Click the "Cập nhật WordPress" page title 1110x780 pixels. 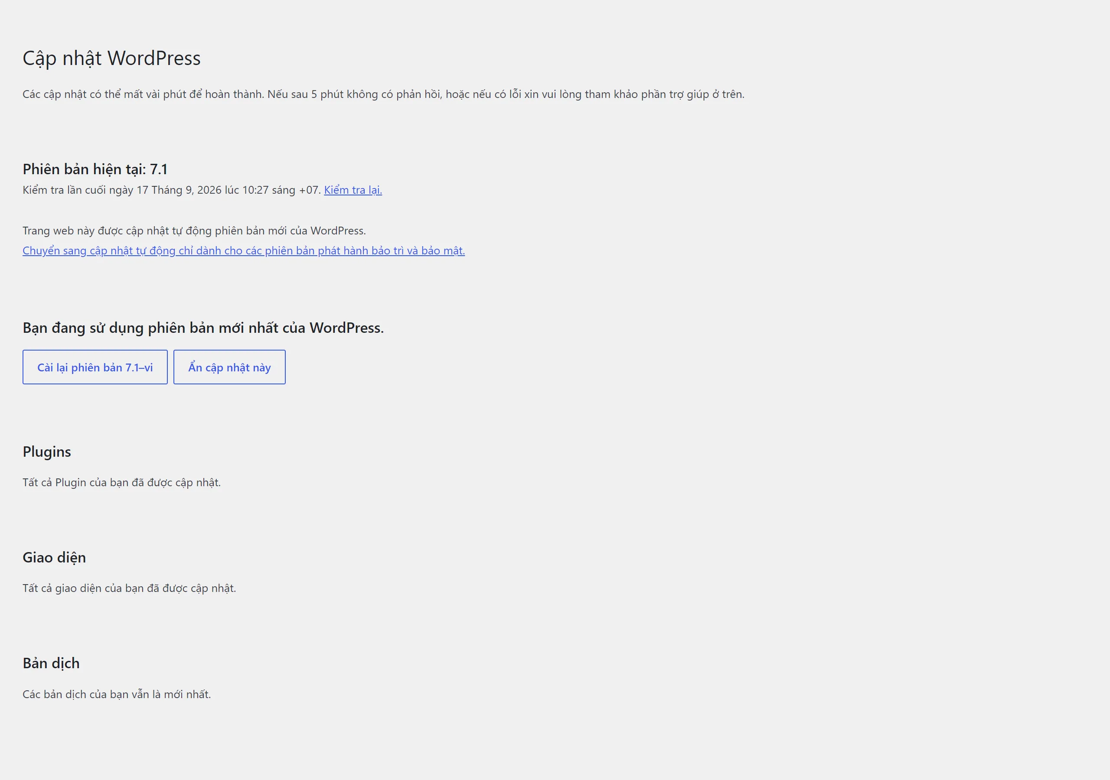(x=112, y=58)
